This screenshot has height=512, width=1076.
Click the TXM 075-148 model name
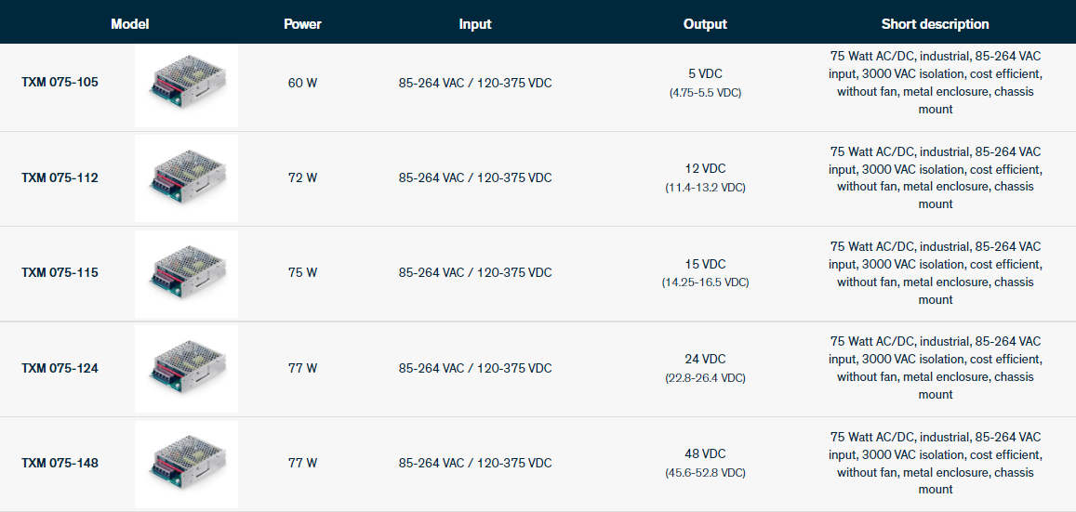click(60, 463)
